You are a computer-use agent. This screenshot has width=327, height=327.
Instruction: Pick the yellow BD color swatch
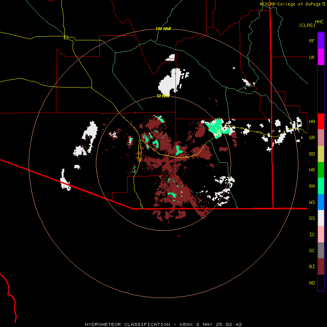tap(321, 154)
